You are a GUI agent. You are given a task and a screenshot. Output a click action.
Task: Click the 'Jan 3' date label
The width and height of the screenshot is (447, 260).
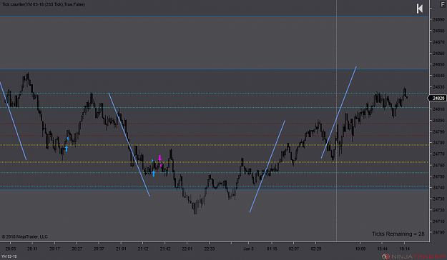[x=248, y=249]
